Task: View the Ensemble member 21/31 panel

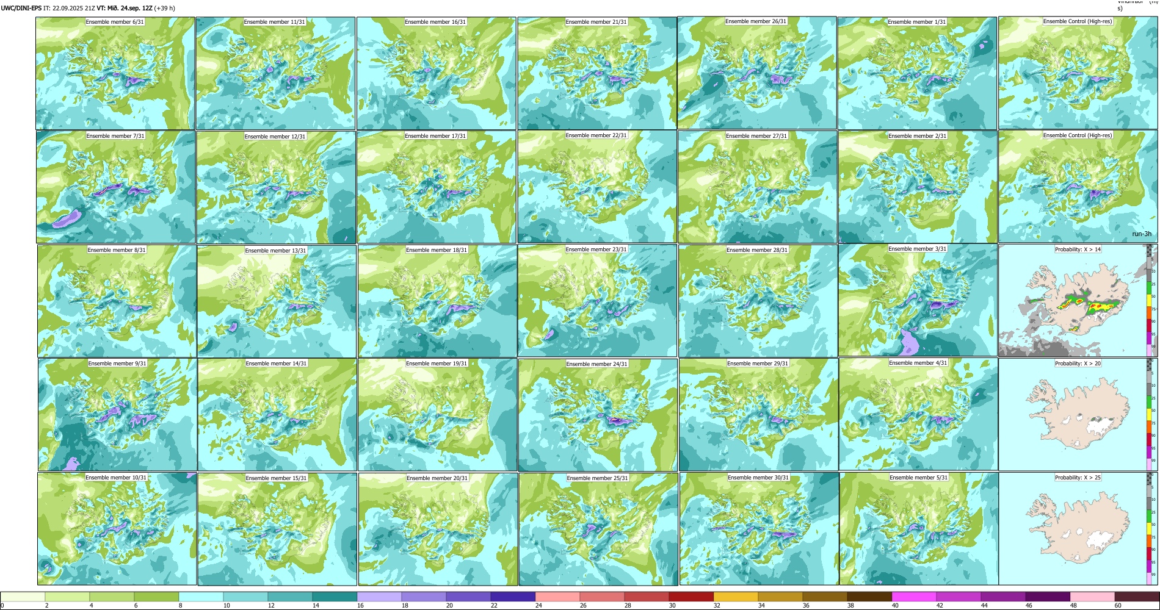Action: pyautogui.click(x=597, y=73)
